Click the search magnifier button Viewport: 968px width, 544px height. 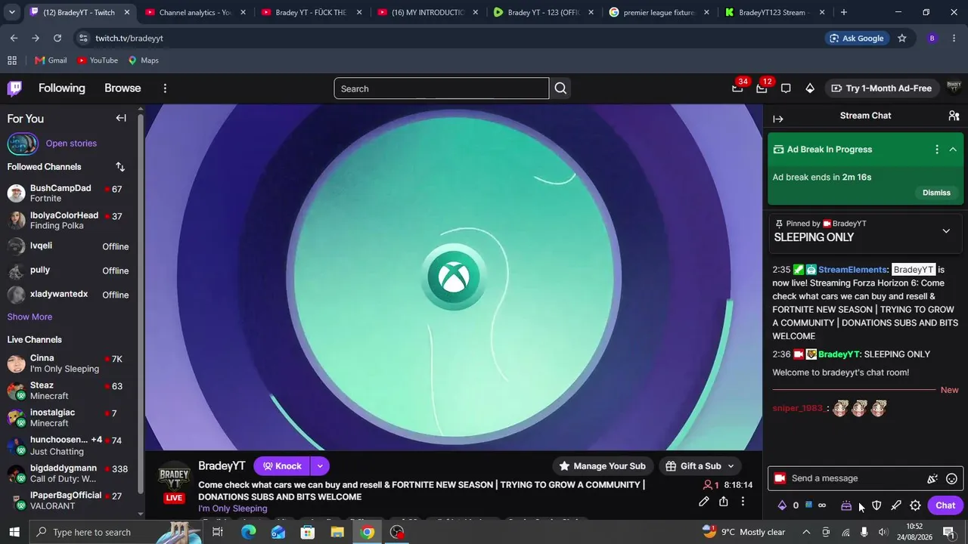click(560, 88)
